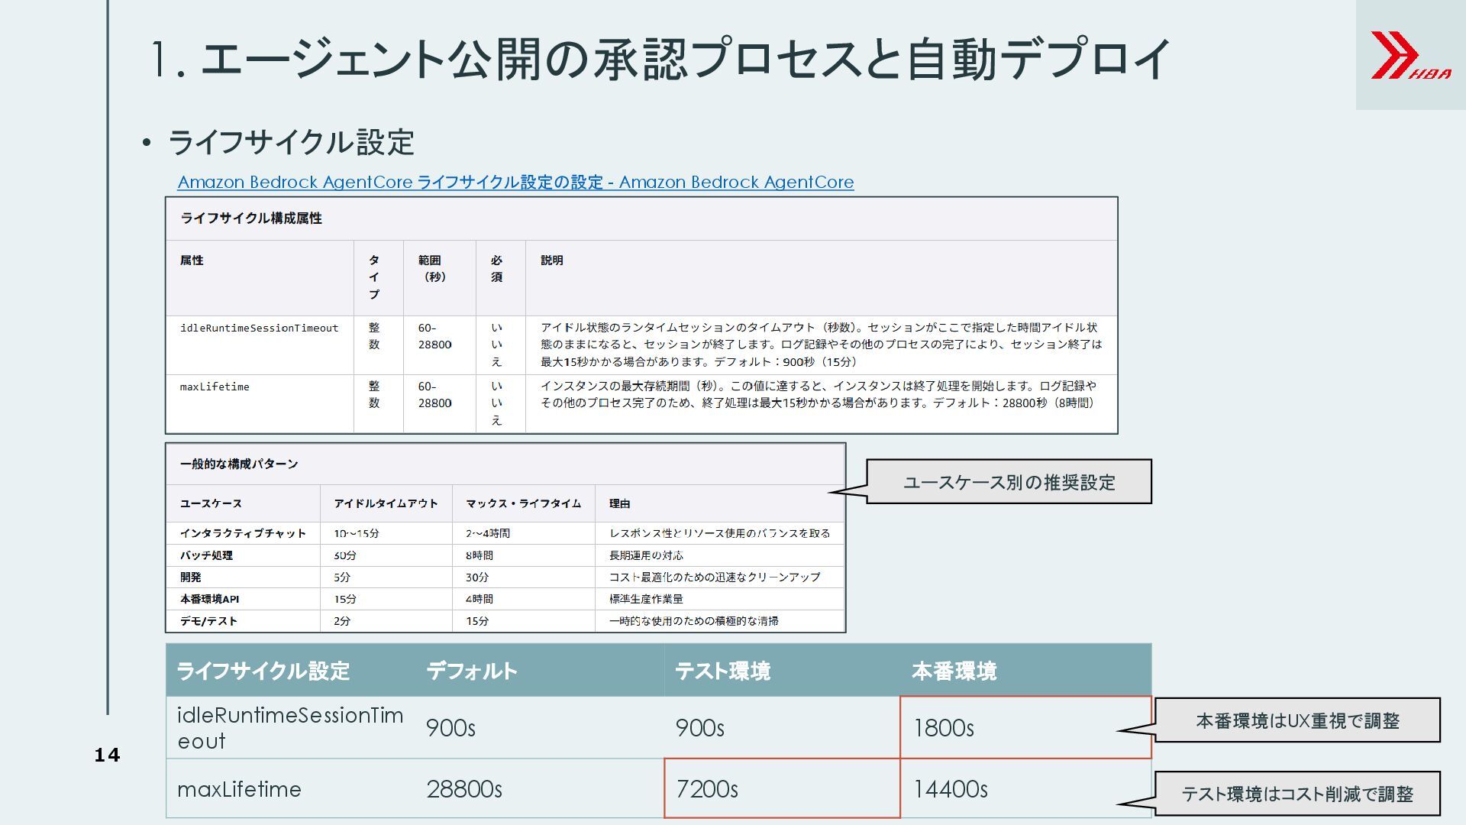Select the idleRuntimeSessionTimeout attribute row
Screen dimensions: 1466x825
pyautogui.click(x=259, y=328)
